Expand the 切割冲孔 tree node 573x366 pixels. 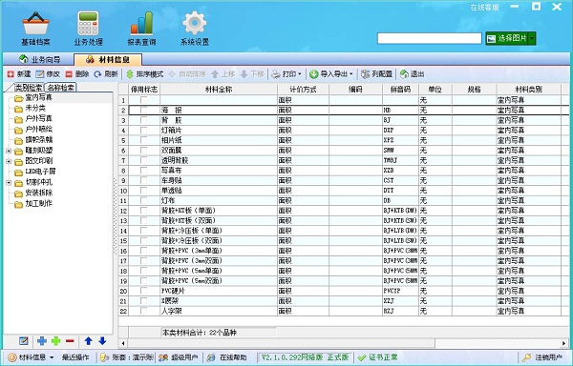point(9,182)
